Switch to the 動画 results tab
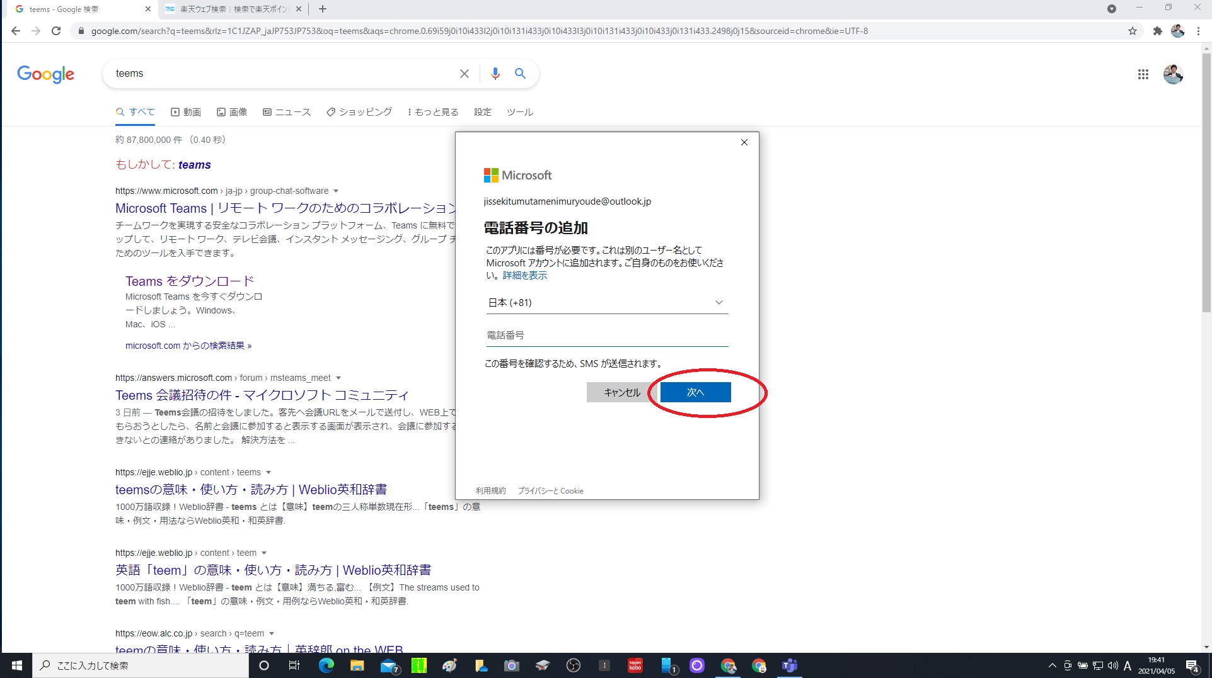Screen dimensions: 1212x678 [x=186, y=112]
